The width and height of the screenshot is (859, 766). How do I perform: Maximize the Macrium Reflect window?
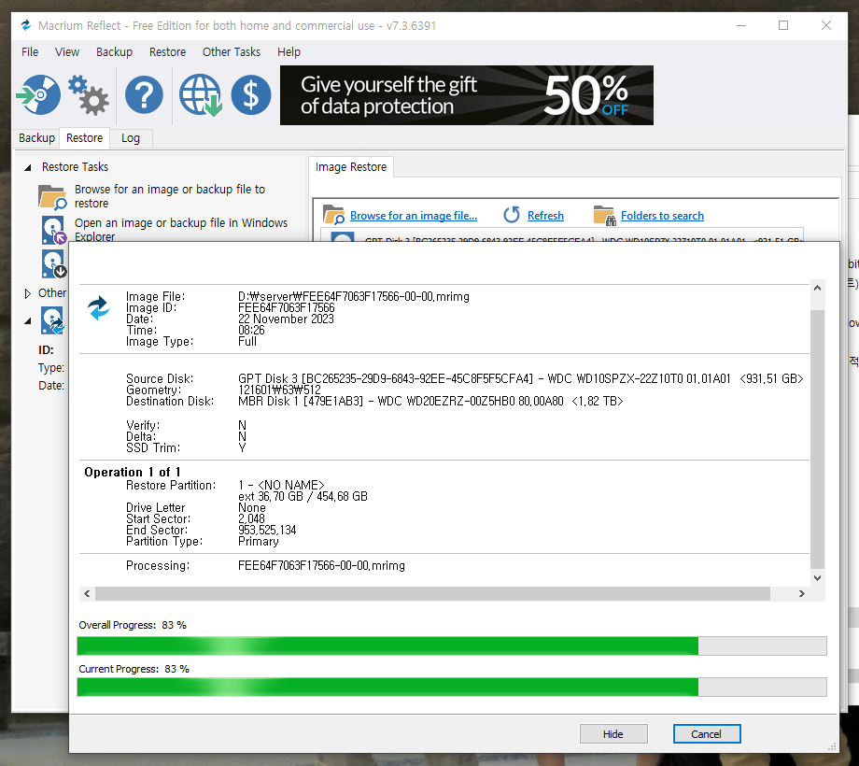pyautogui.click(x=783, y=25)
